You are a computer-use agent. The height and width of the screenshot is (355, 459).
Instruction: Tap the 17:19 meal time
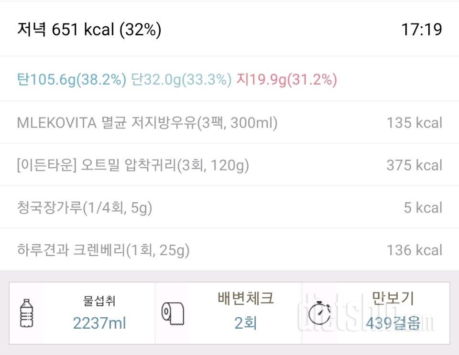tap(421, 30)
